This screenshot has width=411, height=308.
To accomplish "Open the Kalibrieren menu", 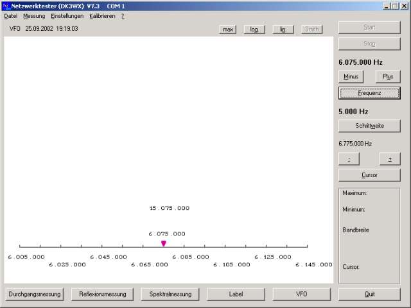I will 102,16.
